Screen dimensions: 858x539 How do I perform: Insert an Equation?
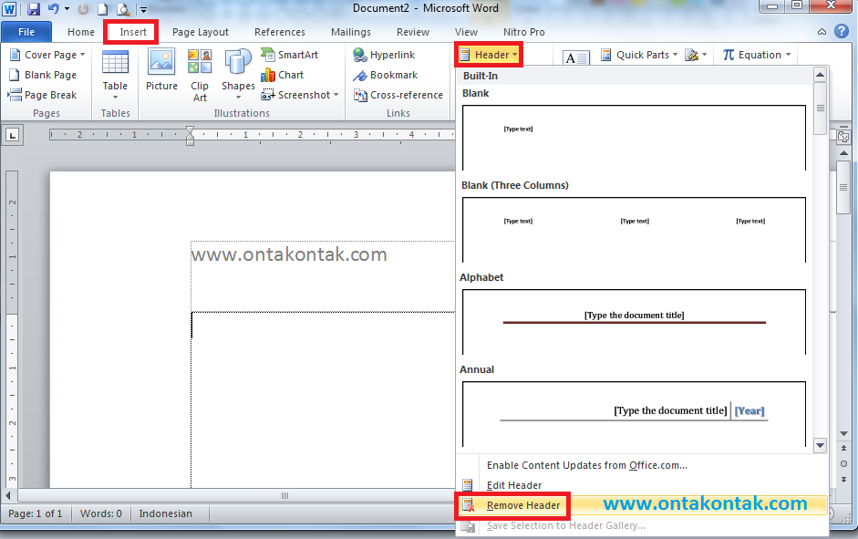pyautogui.click(x=755, y=55)
